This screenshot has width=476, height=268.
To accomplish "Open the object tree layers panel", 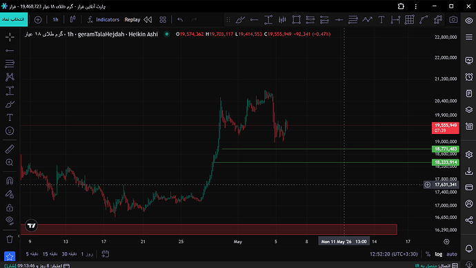I will point(468,110).
